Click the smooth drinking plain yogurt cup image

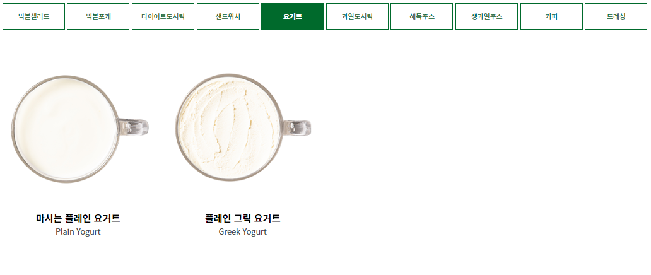[66, 129]
